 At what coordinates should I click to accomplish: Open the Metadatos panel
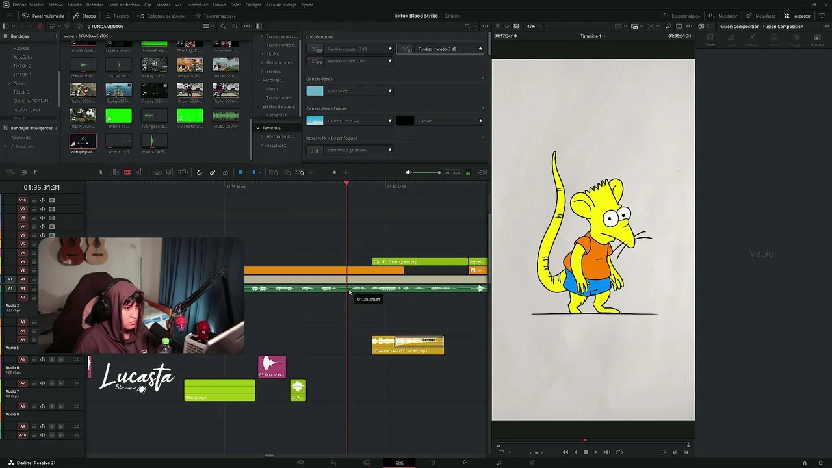click(761, 16)
